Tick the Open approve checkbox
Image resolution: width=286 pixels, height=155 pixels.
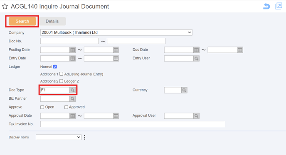[x=42, y=107]
